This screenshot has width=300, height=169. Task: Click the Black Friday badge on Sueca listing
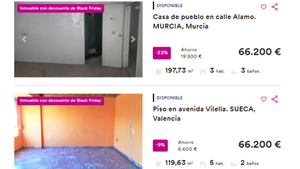60,101
